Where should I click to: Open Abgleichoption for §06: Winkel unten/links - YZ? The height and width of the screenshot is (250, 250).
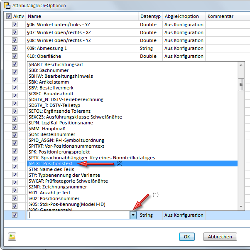tap(184, 25)
